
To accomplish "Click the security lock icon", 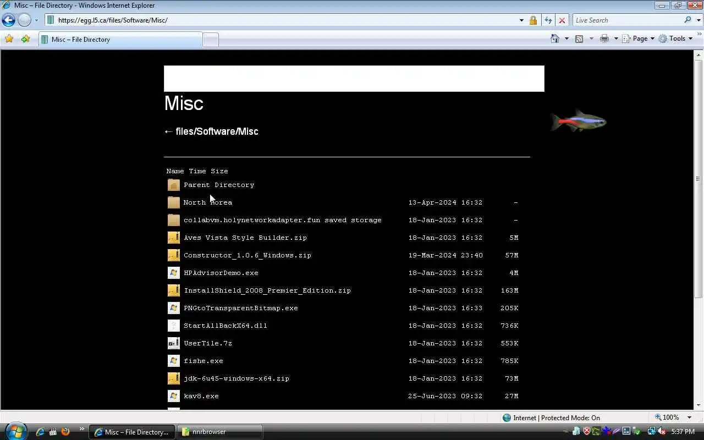I will 533,20.
